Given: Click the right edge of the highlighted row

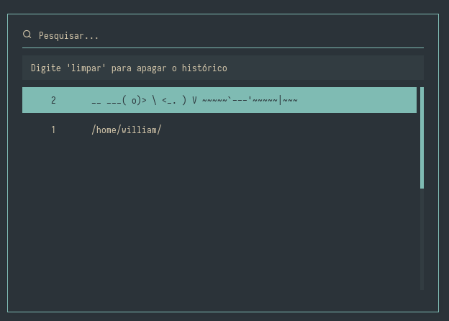Looking at the screenshot, I should pos(409,100).
